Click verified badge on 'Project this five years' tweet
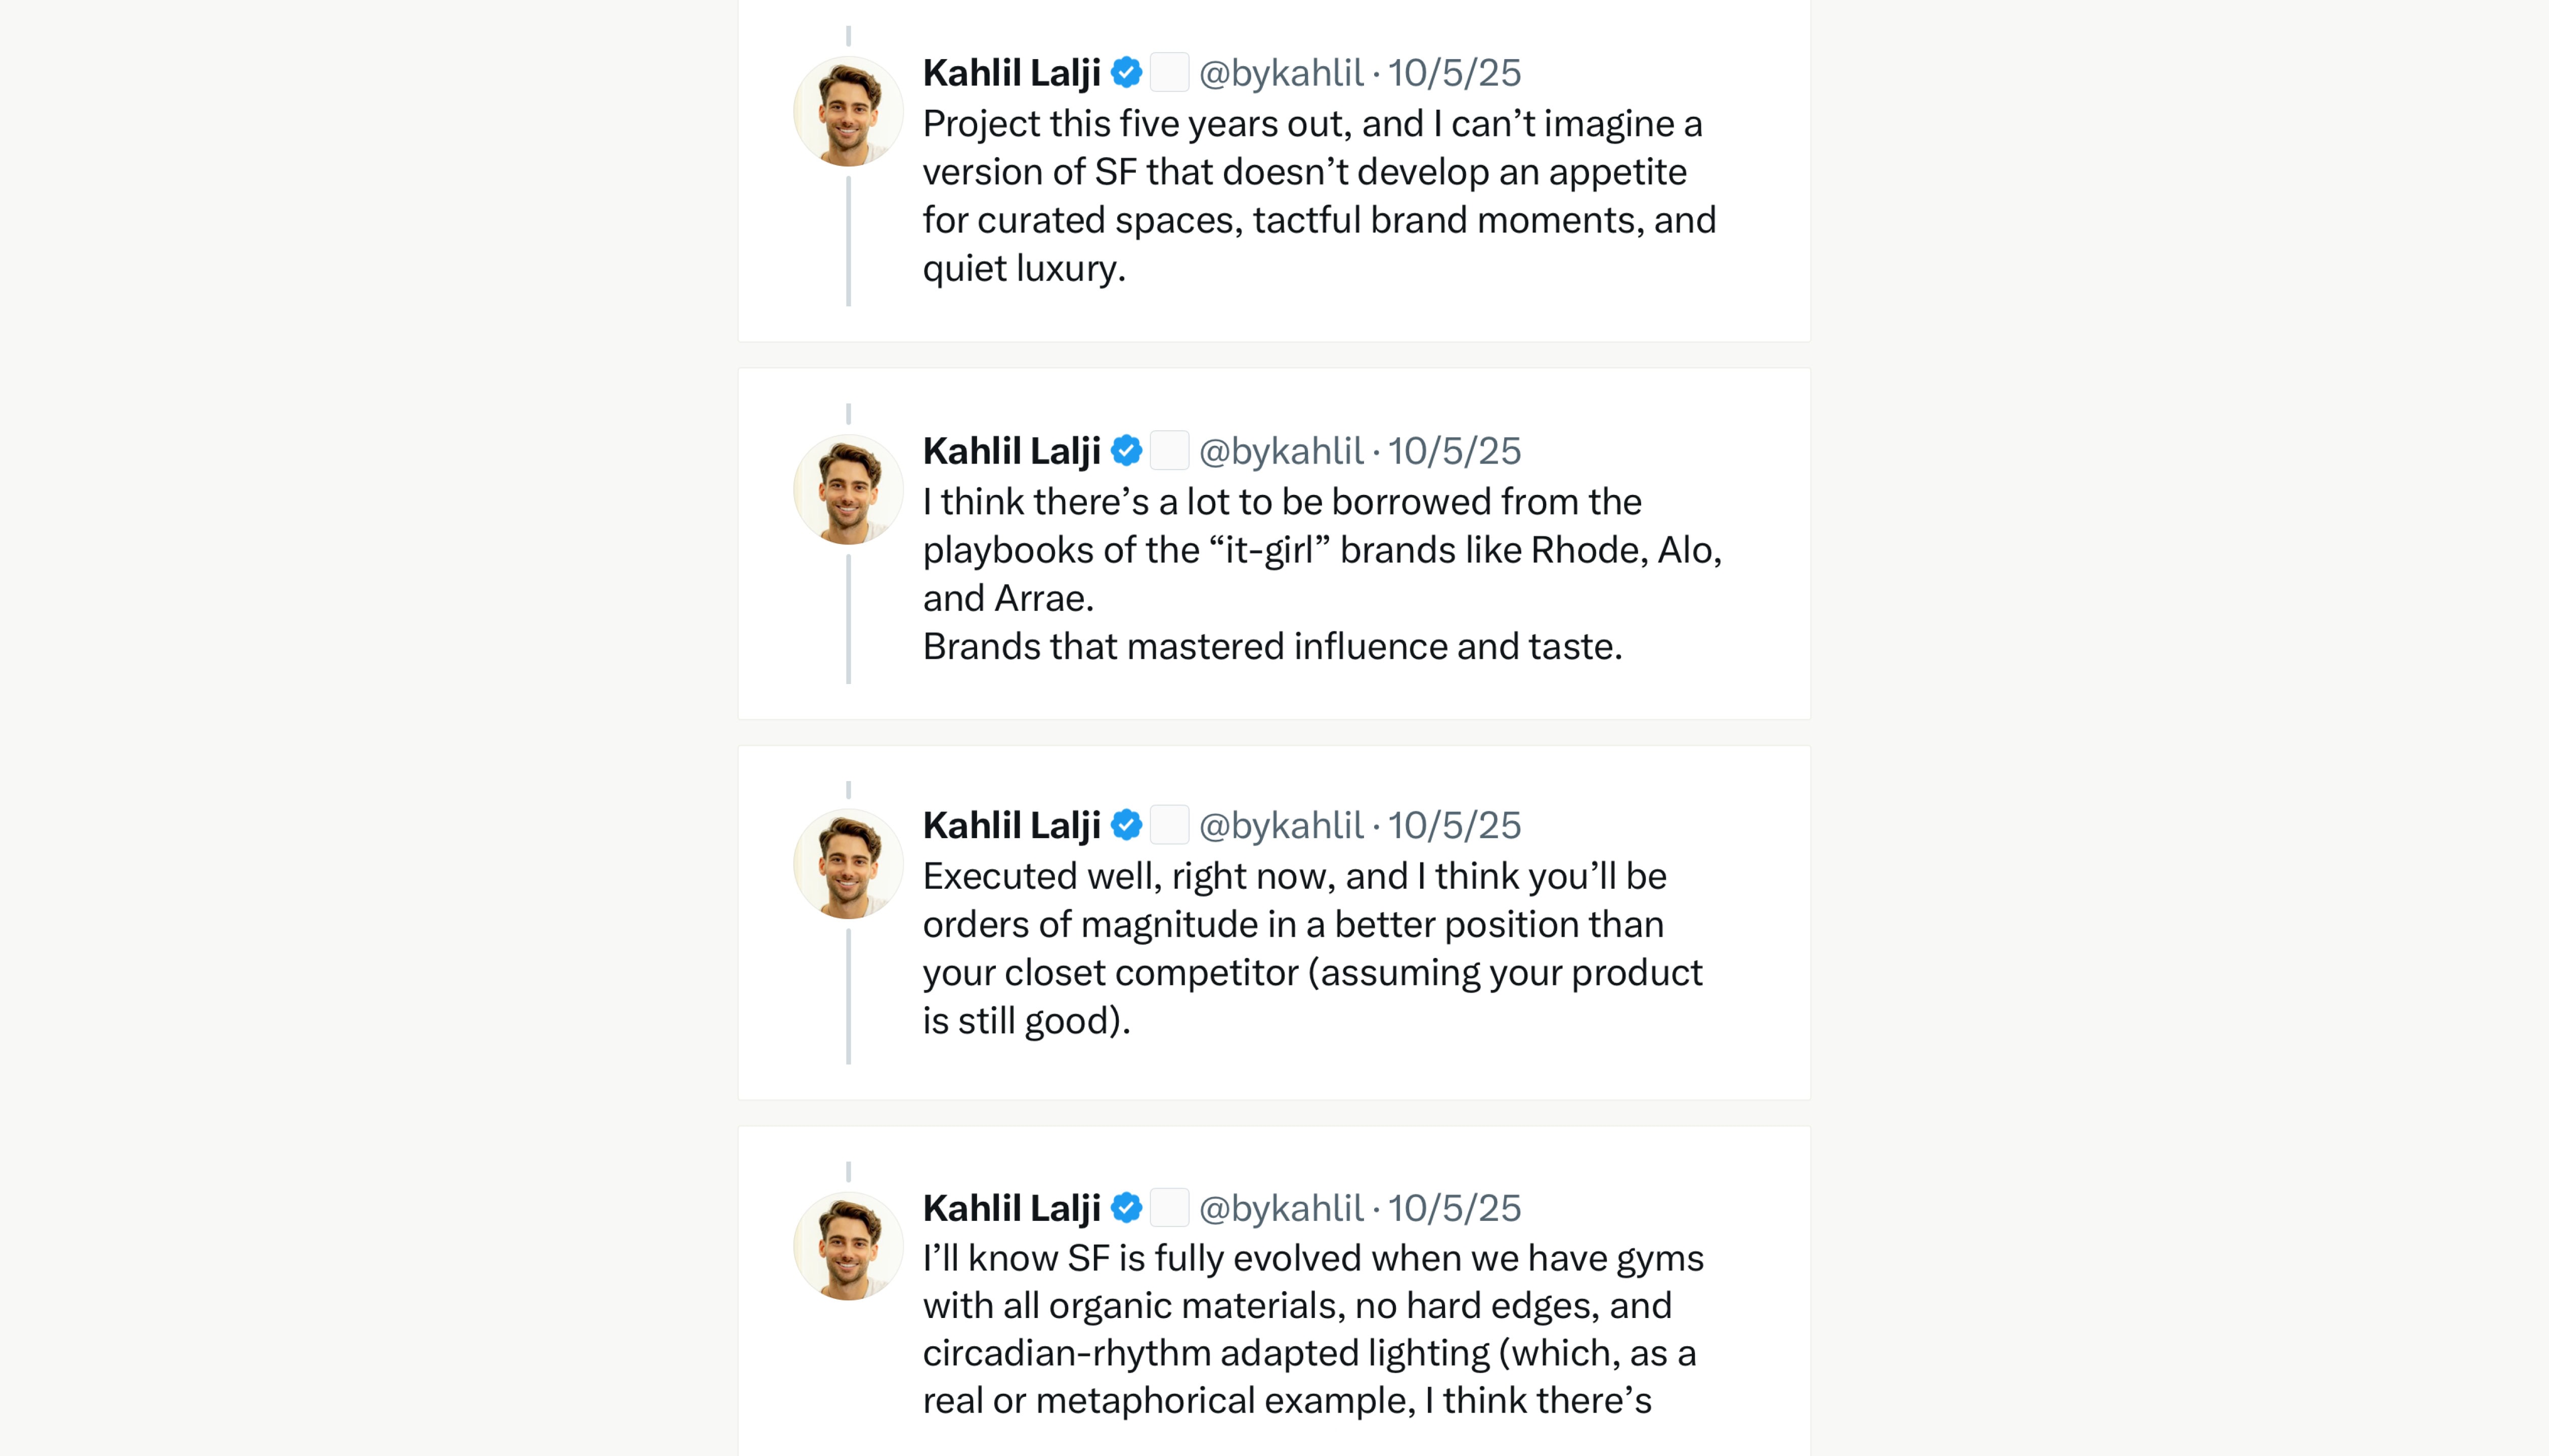The height and width of the screenshot is (1456, 2549). pyautogui.click(x=1126, y=73)
